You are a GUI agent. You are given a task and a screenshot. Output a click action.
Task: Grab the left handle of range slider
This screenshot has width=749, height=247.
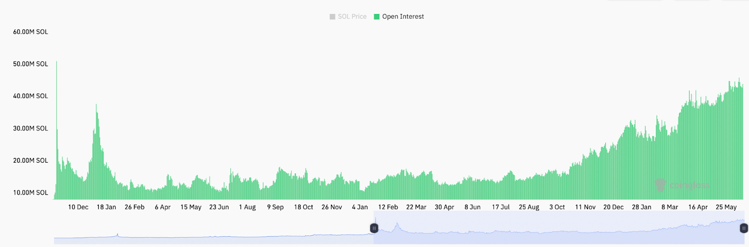point(374,228)
